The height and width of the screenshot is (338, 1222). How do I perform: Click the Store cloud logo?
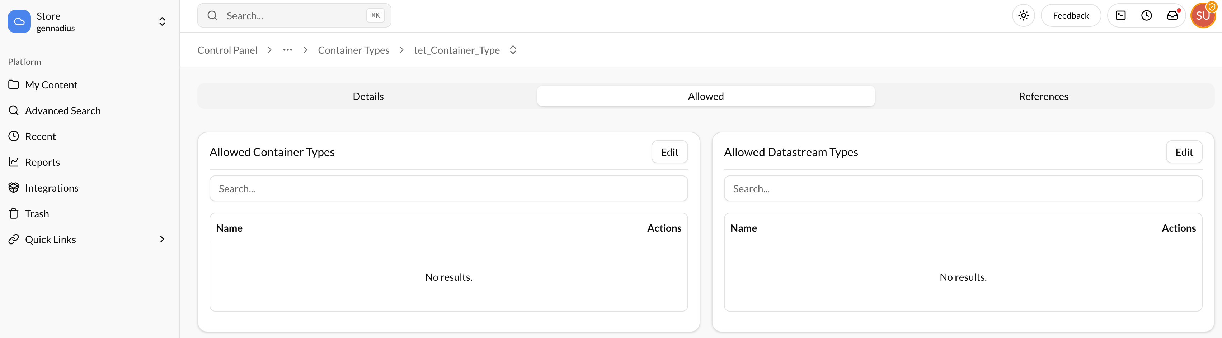click(19, 21)
